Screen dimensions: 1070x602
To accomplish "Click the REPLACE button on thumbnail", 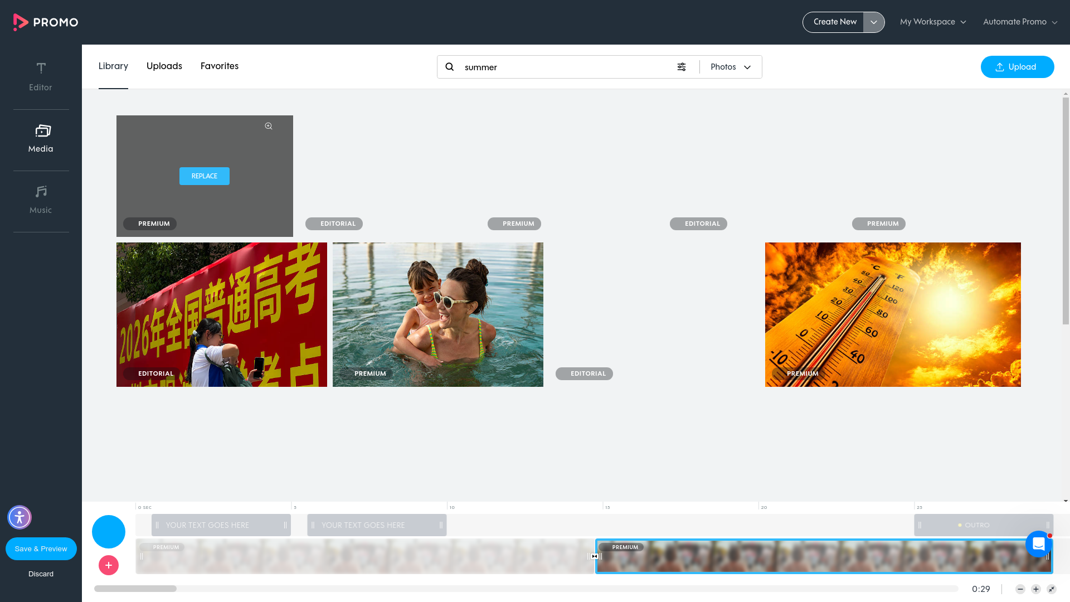I will (205, 176).
